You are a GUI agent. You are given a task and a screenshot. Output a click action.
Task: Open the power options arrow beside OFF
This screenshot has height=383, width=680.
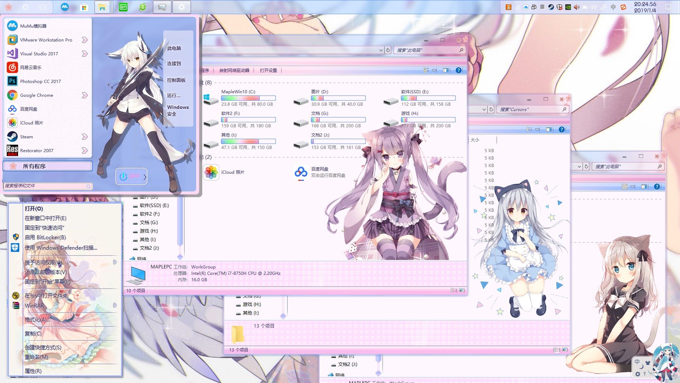144,177
